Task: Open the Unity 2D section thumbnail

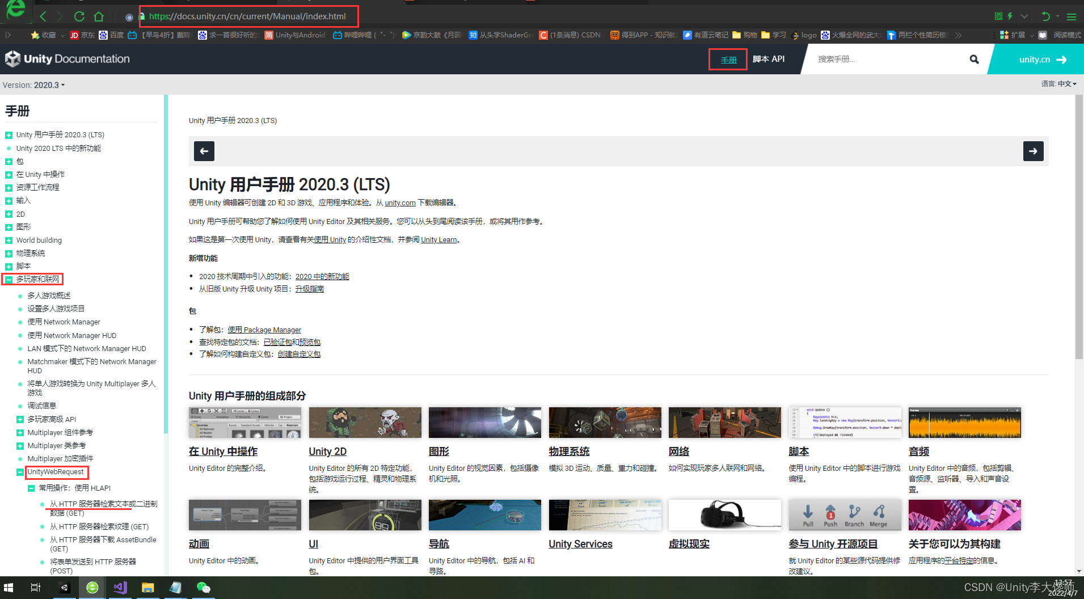Action: coord(365,423)
